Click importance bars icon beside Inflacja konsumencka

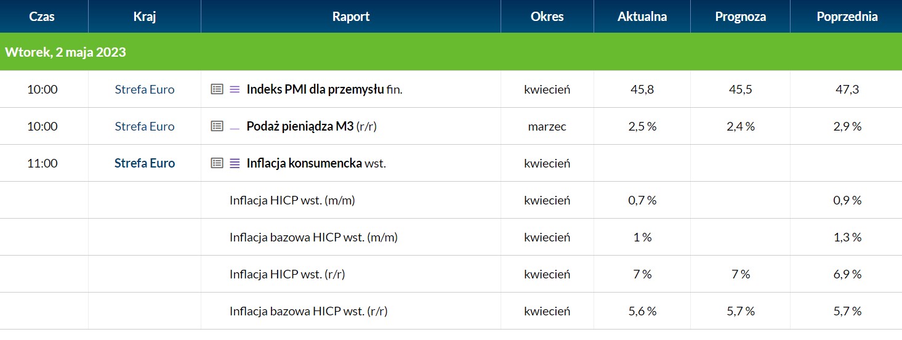[x=235, y=163]
